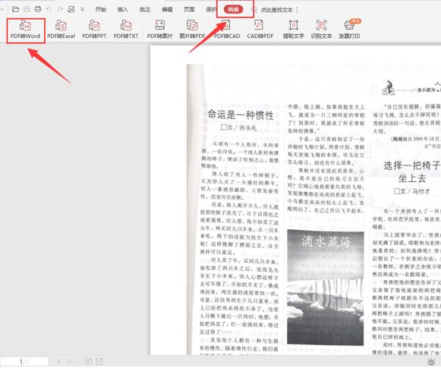Click the 滴水藏海 illustration in the page
The width and height of the screenshot is (441, 368).
pos(326,287)
